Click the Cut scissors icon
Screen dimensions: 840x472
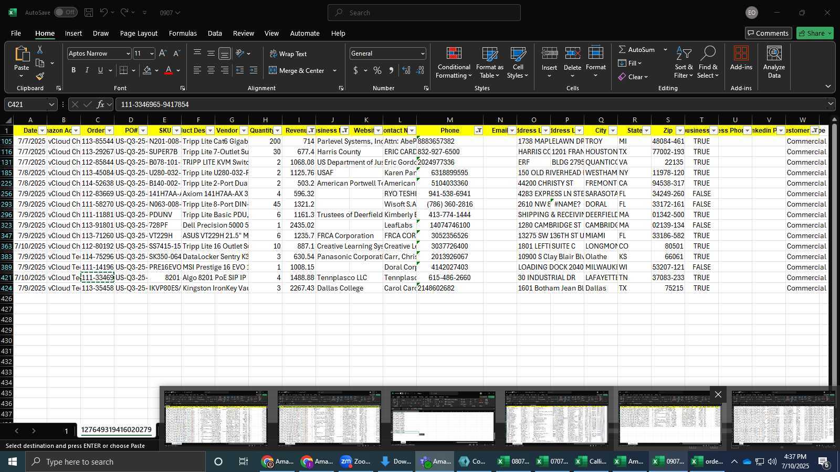pos(40,49)
